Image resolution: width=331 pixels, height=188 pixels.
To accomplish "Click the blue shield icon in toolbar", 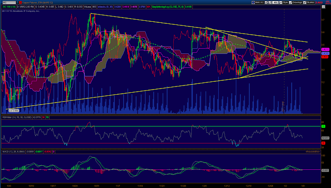I will pyautogui.click(x=253, y=3).
